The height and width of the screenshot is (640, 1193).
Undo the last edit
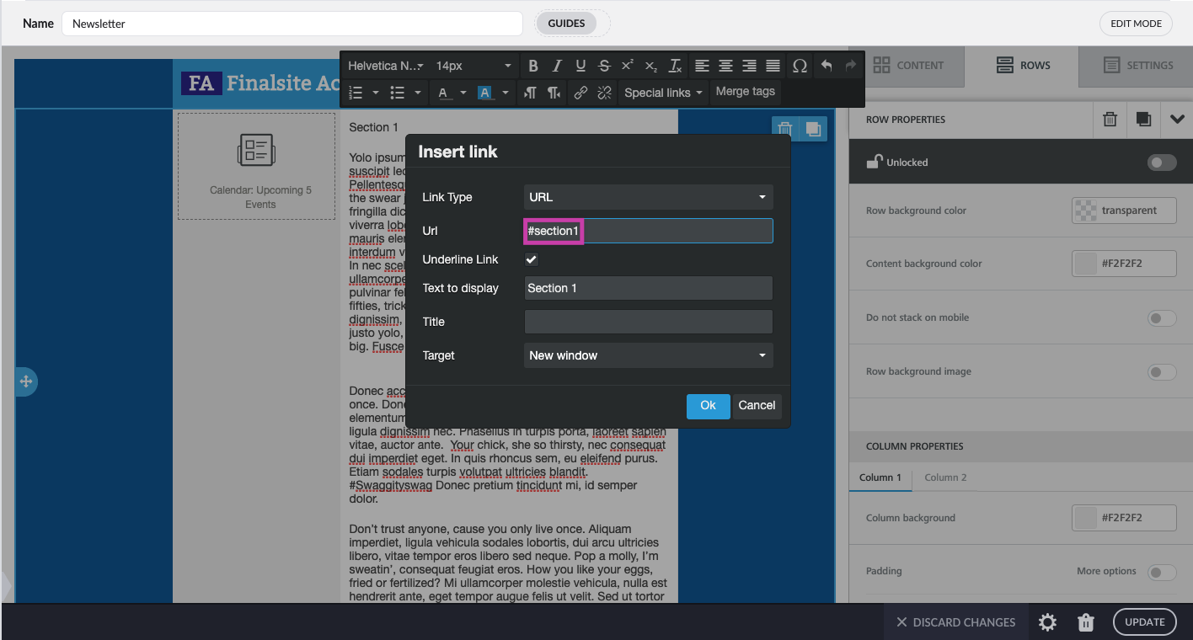[826, 66]
